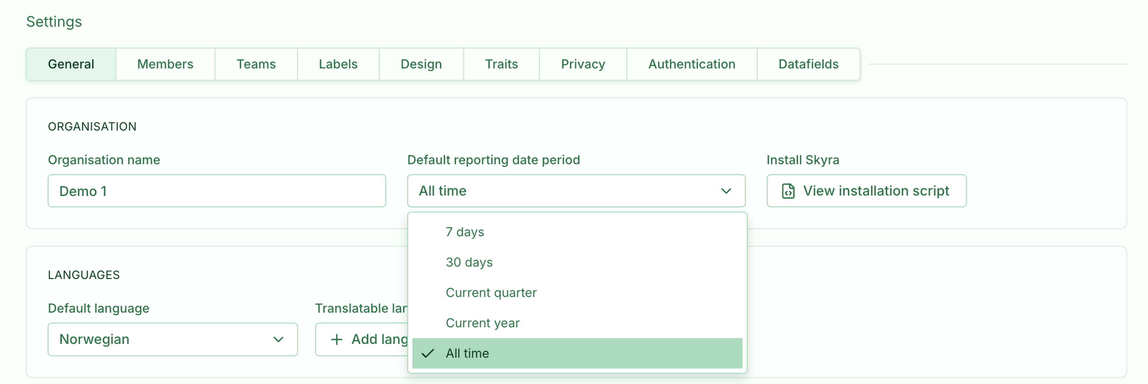The width and height of the screenshot is (1148, 384).
Task: Click the Organisation name label
Action: point(104,160)
